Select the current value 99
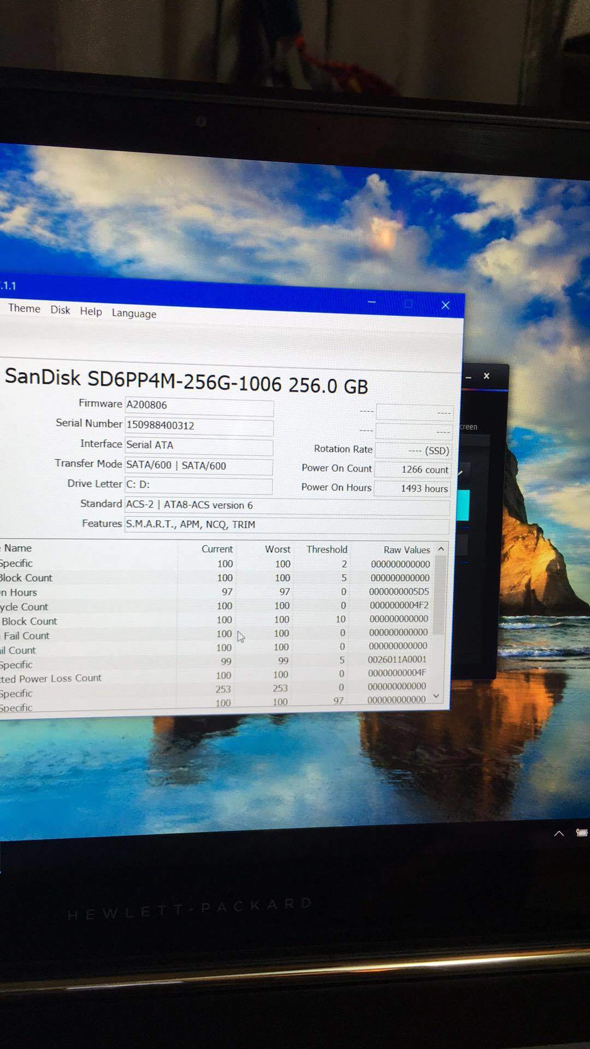Screen dimensions: 590x1049 (226, 662)
